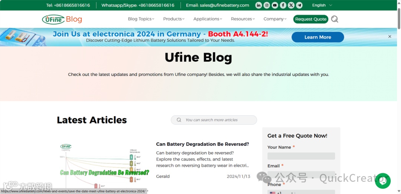Click the magnifier search icon in navbar
The width and height of the screenshot is (401, 194).
[x=335, y=19]
